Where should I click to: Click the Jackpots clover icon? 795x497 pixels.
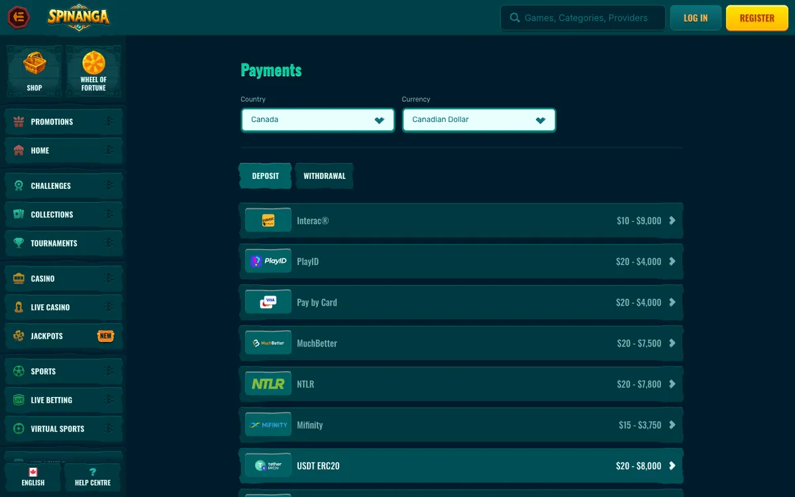[x=19, y=336]
